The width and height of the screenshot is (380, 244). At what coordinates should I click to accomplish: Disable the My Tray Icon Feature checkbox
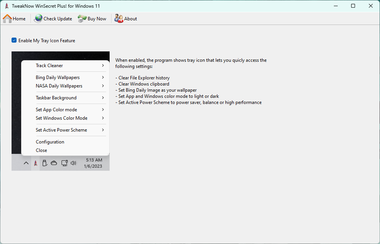(14, 40)
